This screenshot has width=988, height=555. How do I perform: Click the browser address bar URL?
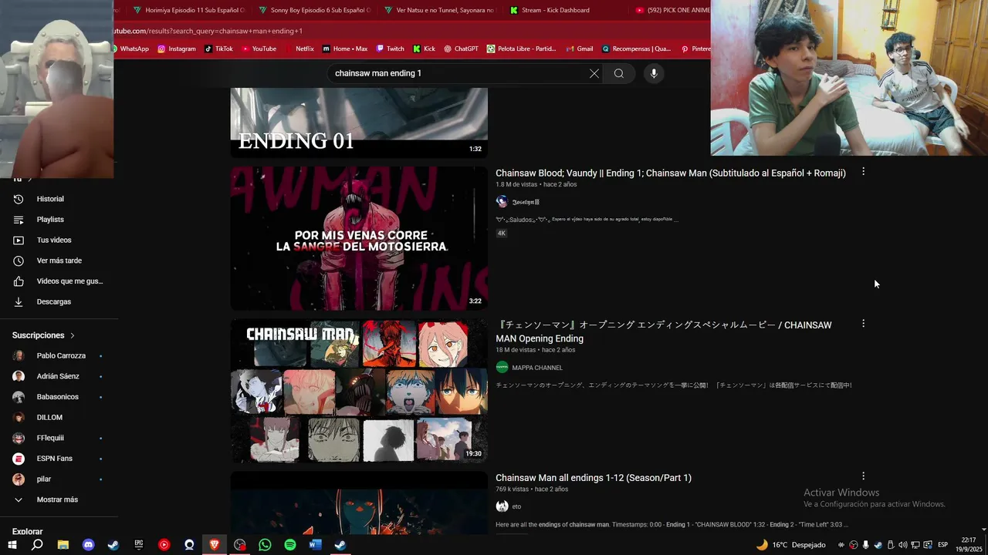(208, 31)
